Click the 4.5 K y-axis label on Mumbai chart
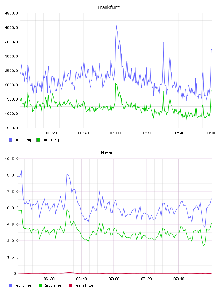This screenshot has height=291, width=217. click(x=12, y=224)
